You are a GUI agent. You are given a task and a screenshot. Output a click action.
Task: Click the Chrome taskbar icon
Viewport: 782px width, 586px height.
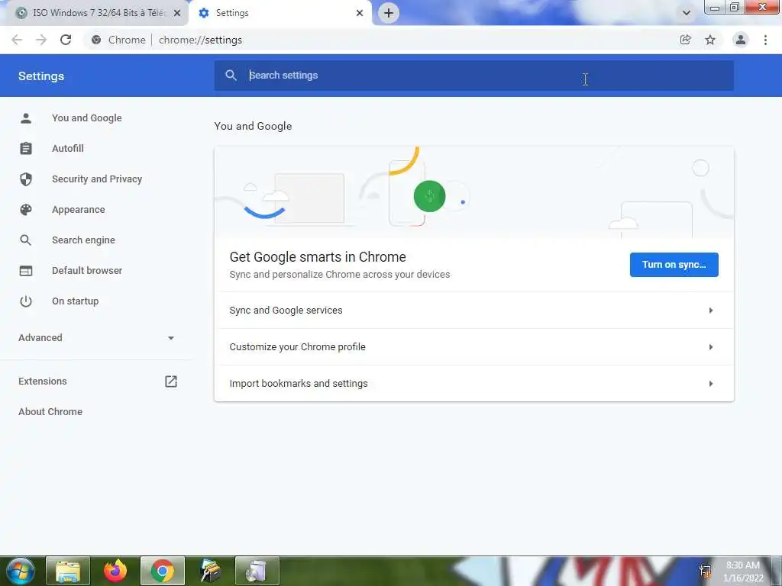[x=163, y=571]
